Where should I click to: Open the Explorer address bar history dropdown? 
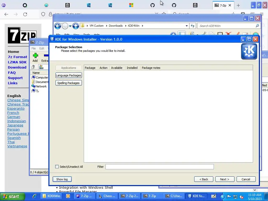187,26
